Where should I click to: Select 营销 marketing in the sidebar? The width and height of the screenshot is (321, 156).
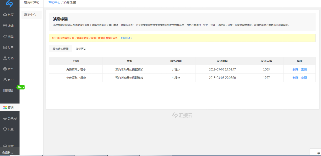9,107
